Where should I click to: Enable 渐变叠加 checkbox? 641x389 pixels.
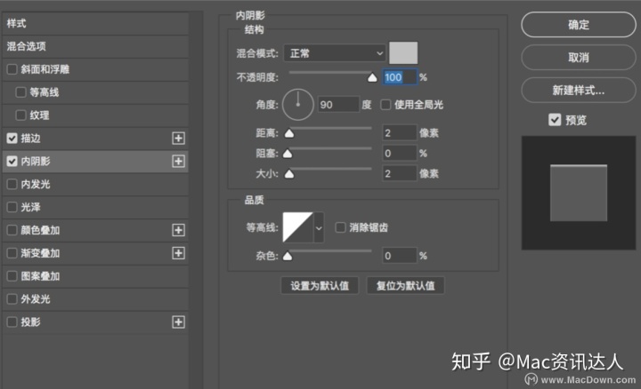coord(12,253)
